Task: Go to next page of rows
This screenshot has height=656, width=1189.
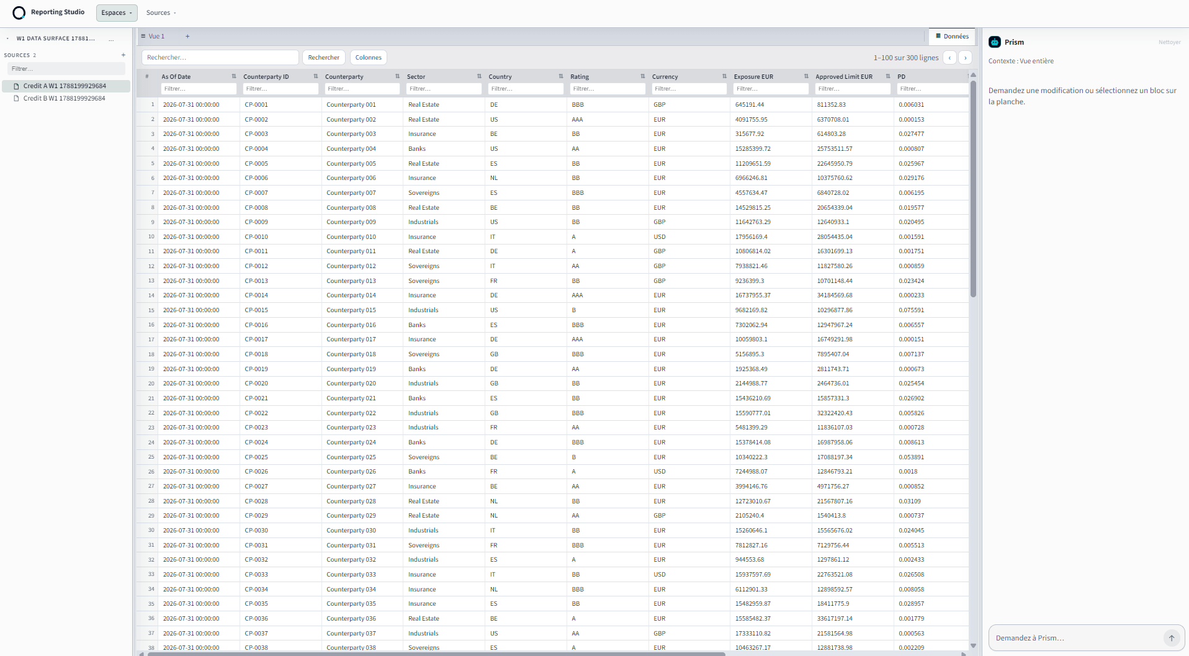Action: (x=965, y=58)
